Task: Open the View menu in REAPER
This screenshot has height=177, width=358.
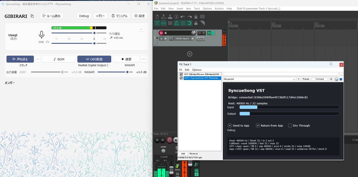Action: 171,9
